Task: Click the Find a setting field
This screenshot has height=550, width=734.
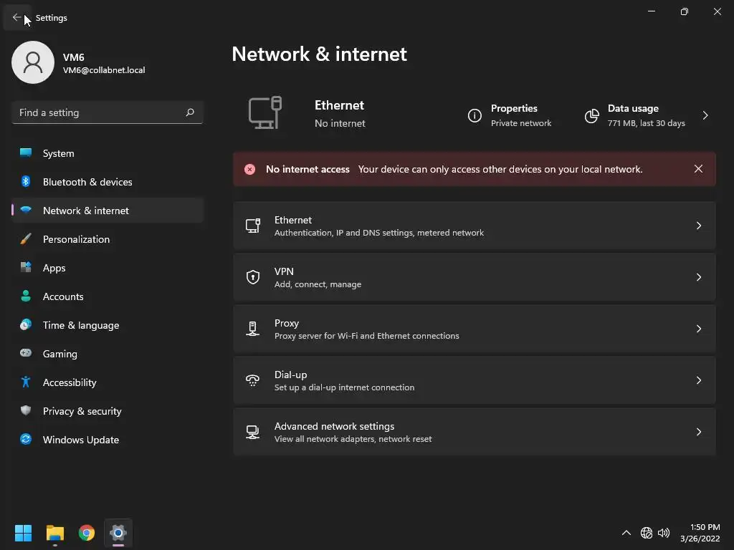Action: click(99, 112)
